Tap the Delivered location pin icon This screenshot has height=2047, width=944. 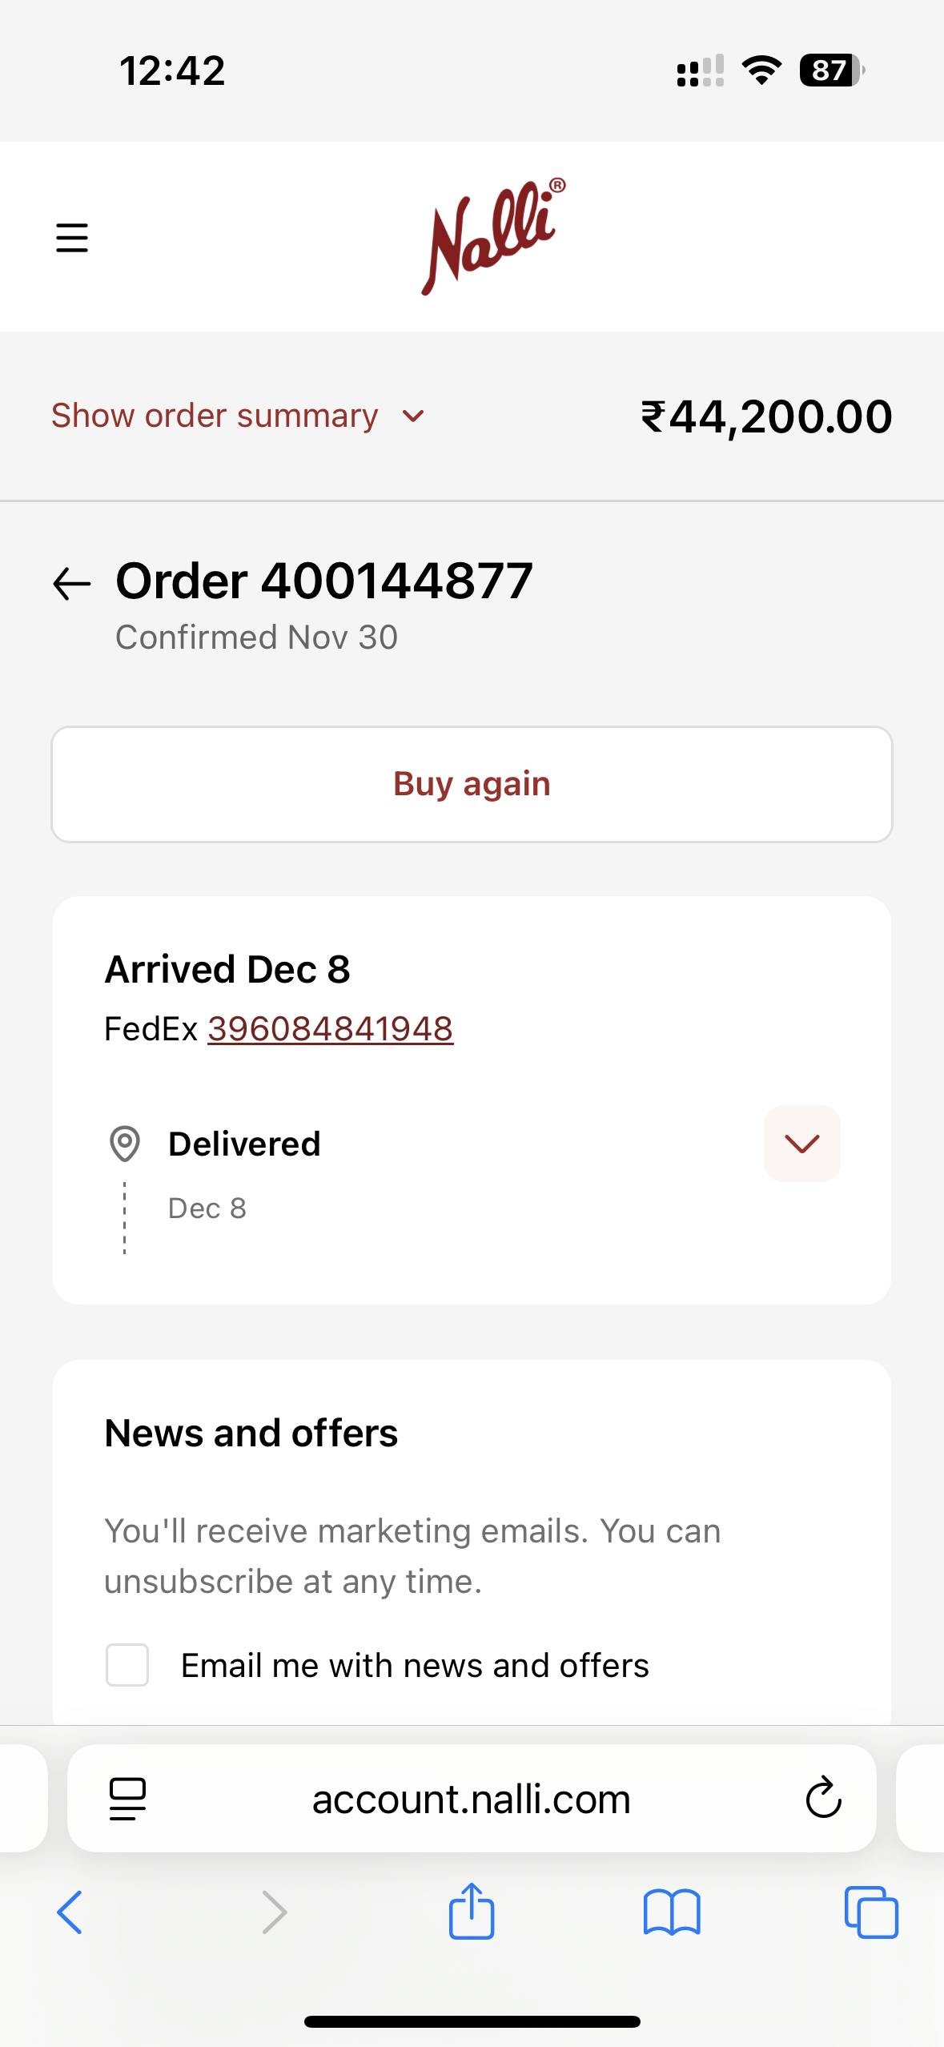pyautogui.click(x=124, y=1144)
